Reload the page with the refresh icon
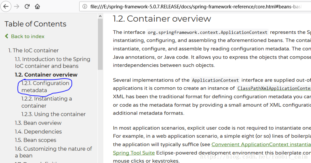 tap(27, 6)
